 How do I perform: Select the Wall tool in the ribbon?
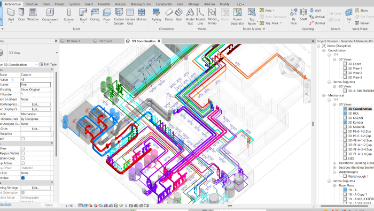click(11, 15)
